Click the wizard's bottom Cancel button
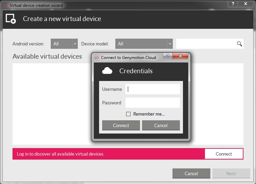 pyautogui.click(x=191, y=173)
